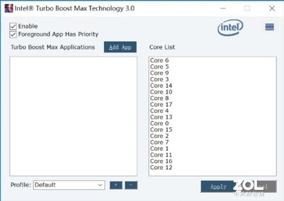
Task: Toggle the Enable checkbox
Action: 13,26
